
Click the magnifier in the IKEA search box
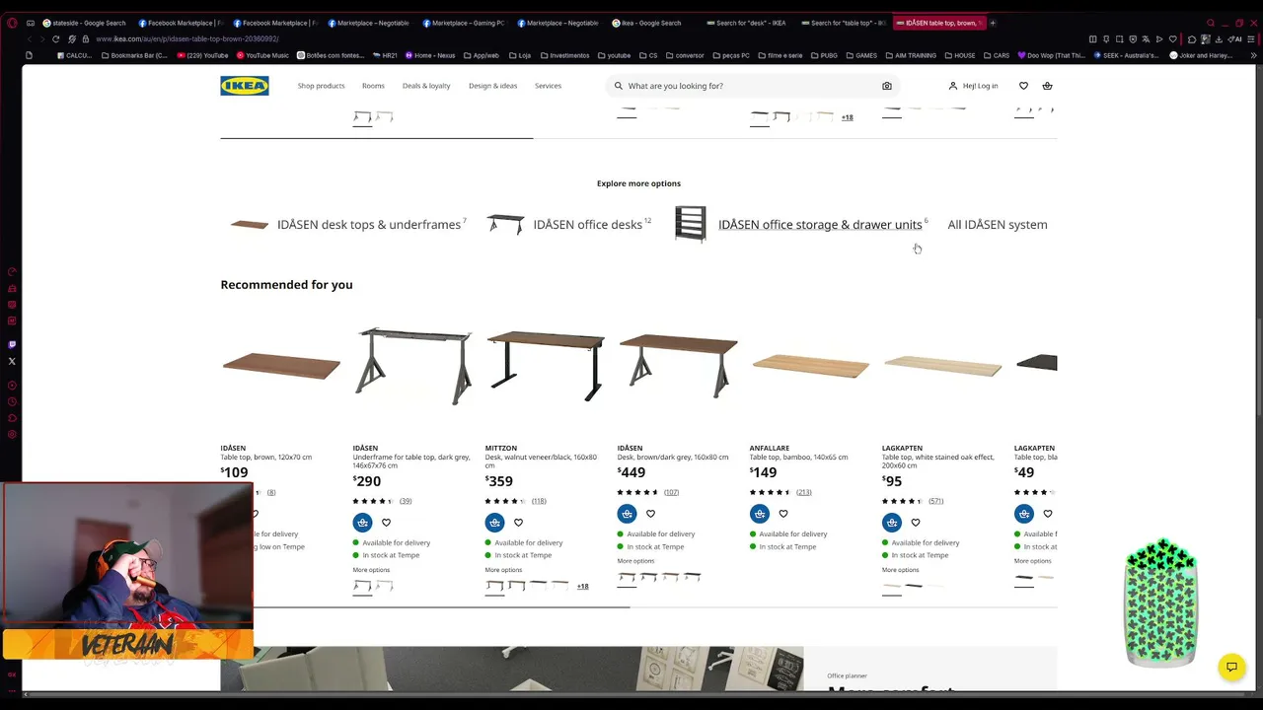click(x=618, y=86)
